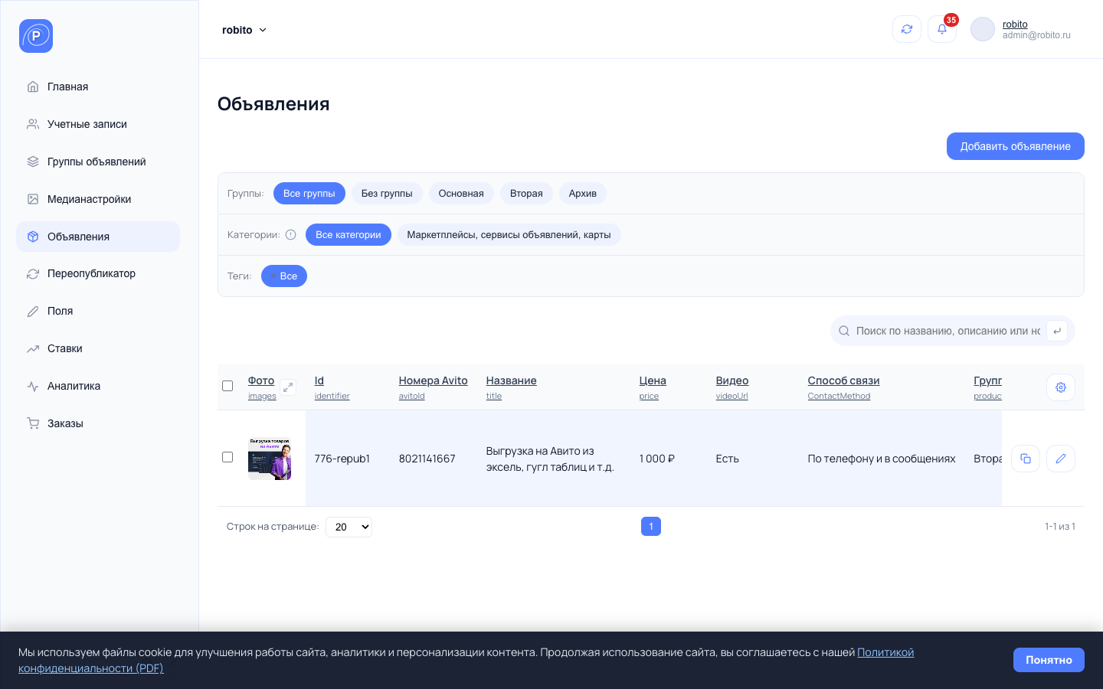The width and height of the screenshot is (1103, 689).
Task: Click the 1 000 ₽ price cell
Action: point(657,459)
